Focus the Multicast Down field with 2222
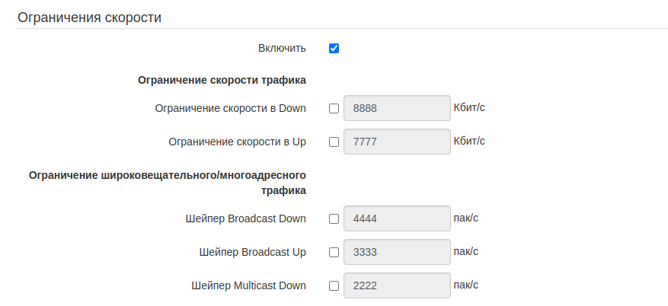Viewport: 668px width, 306px height. (397, 286)
